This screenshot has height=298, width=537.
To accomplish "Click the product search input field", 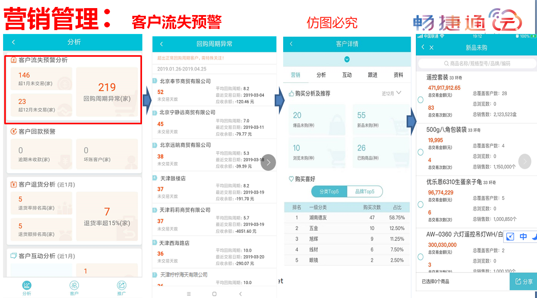I will [x=477, y=64].
